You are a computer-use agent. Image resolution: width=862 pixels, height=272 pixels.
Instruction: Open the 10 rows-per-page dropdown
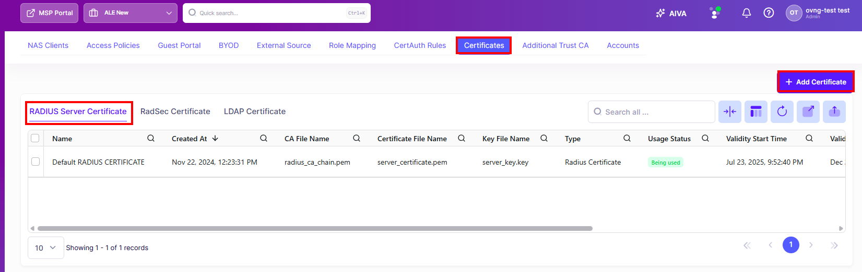(x=46, y=248)
